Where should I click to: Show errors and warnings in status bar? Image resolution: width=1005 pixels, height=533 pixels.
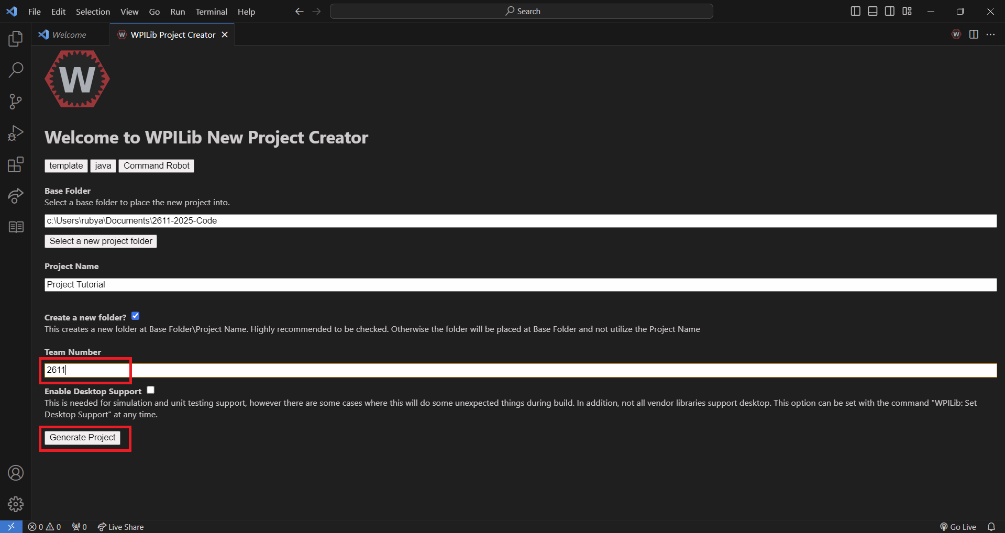pyautogui.click(x=45, y=527)
